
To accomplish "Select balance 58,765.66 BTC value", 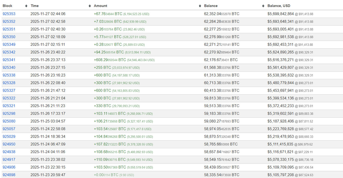I will point(221,144).
